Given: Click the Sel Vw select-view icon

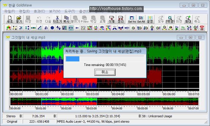Looking at the screenshot, I should [x=132, y=19].
